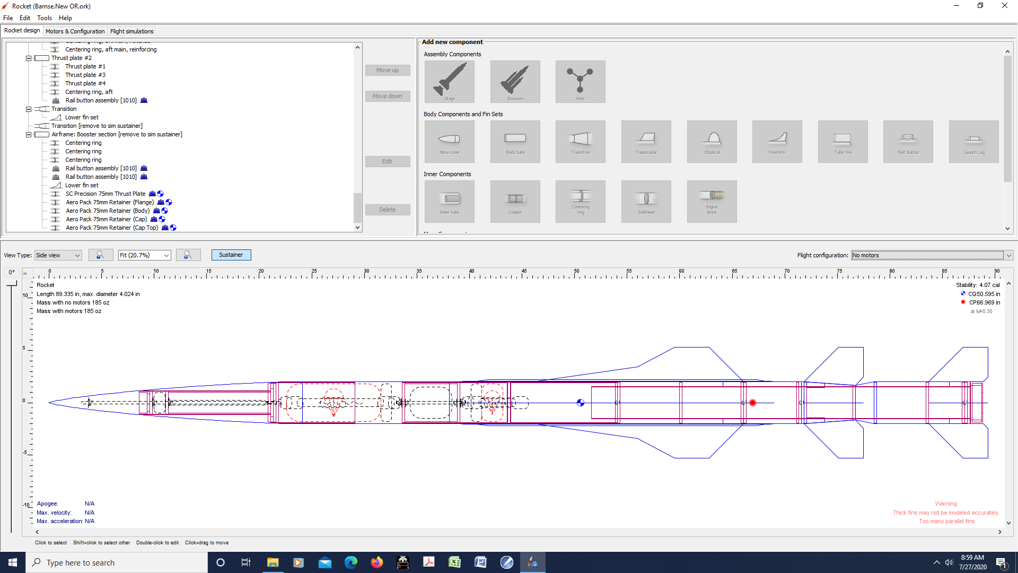Add a Bulkhead inner component

[646, 201]
